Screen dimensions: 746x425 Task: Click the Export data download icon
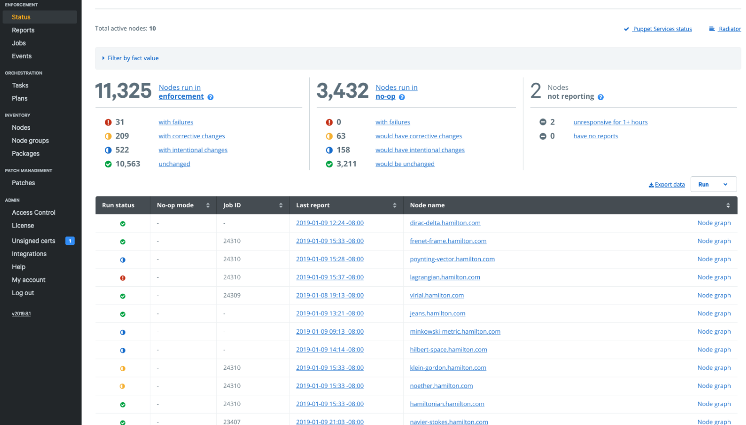651,185
